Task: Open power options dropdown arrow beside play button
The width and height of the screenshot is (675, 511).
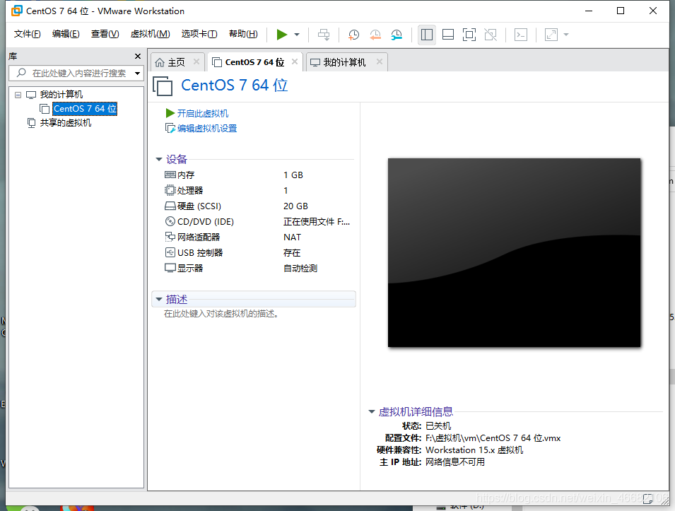Action: (297, 35)
